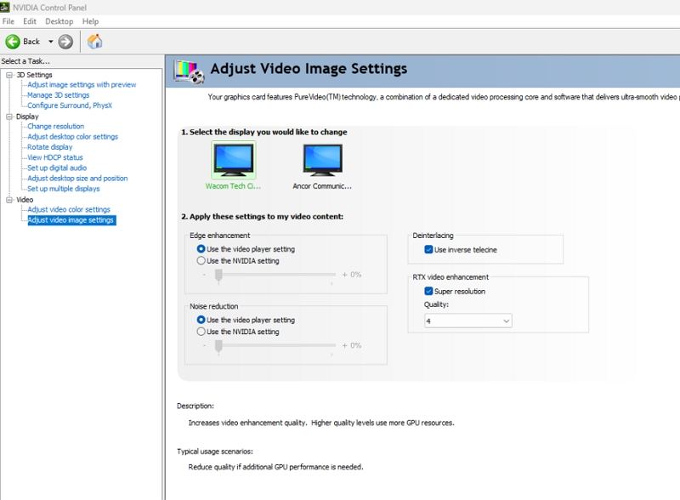The image size is (680, 500).
Task: Click the Noise reduction slider handle
Action: (218, 346)
